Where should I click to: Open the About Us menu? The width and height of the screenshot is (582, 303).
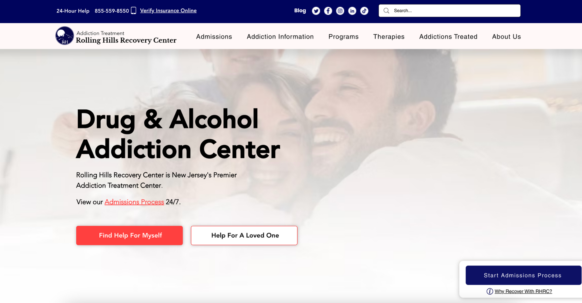[x=507, y=37]
